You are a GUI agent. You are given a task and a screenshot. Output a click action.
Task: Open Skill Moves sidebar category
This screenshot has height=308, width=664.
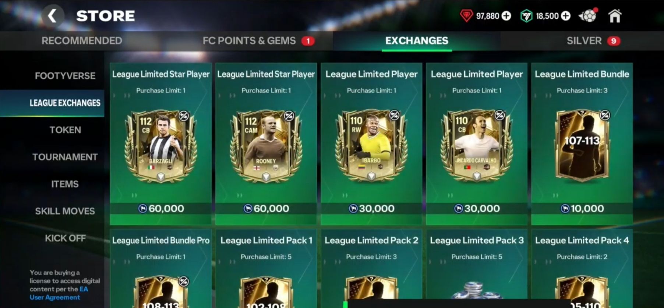65,211
